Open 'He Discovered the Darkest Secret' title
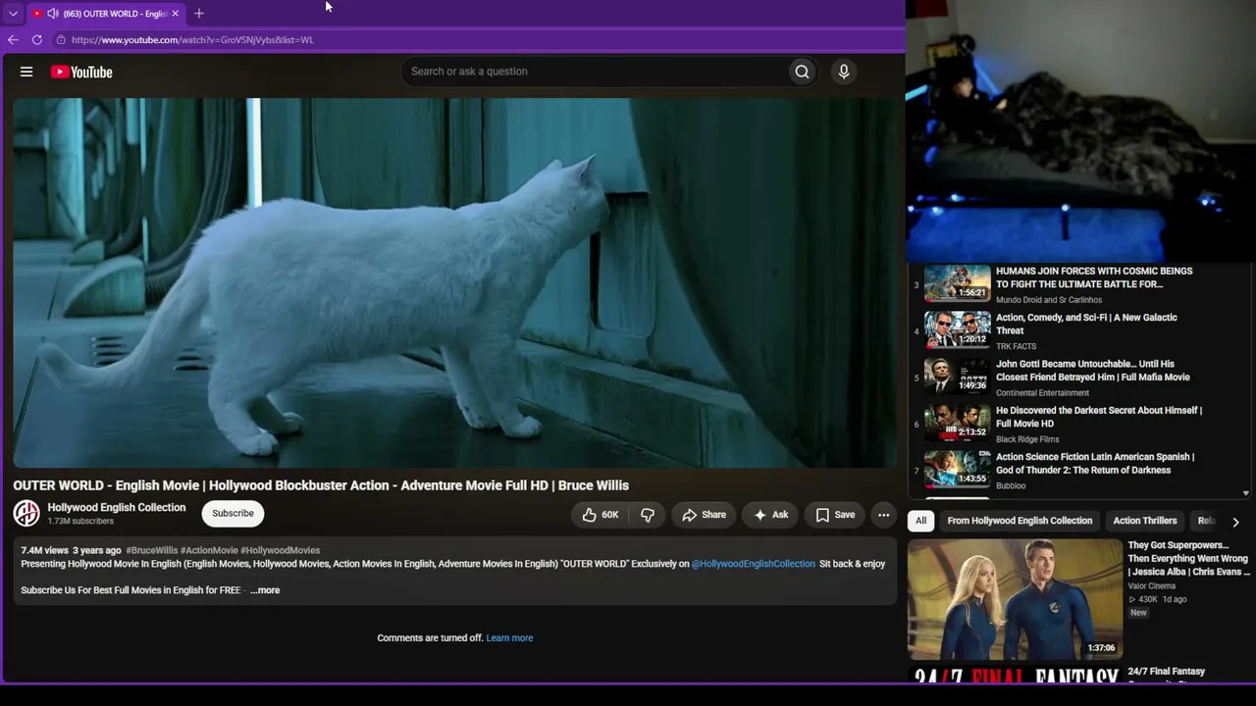The height and width of the screenshot is (706, 1256). coord(1099,417)
